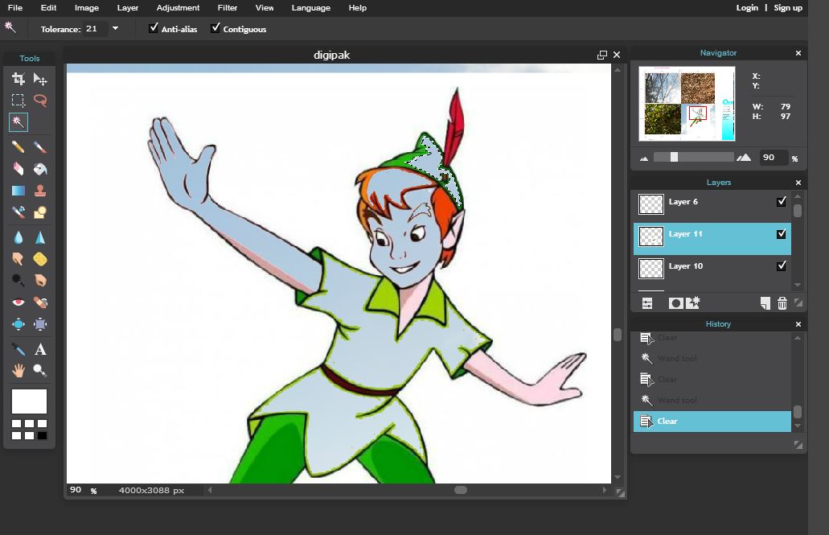The height and width of the screenshot is (535, 829).
Task: Open the Edit menu
Action: tap(48, 8)
